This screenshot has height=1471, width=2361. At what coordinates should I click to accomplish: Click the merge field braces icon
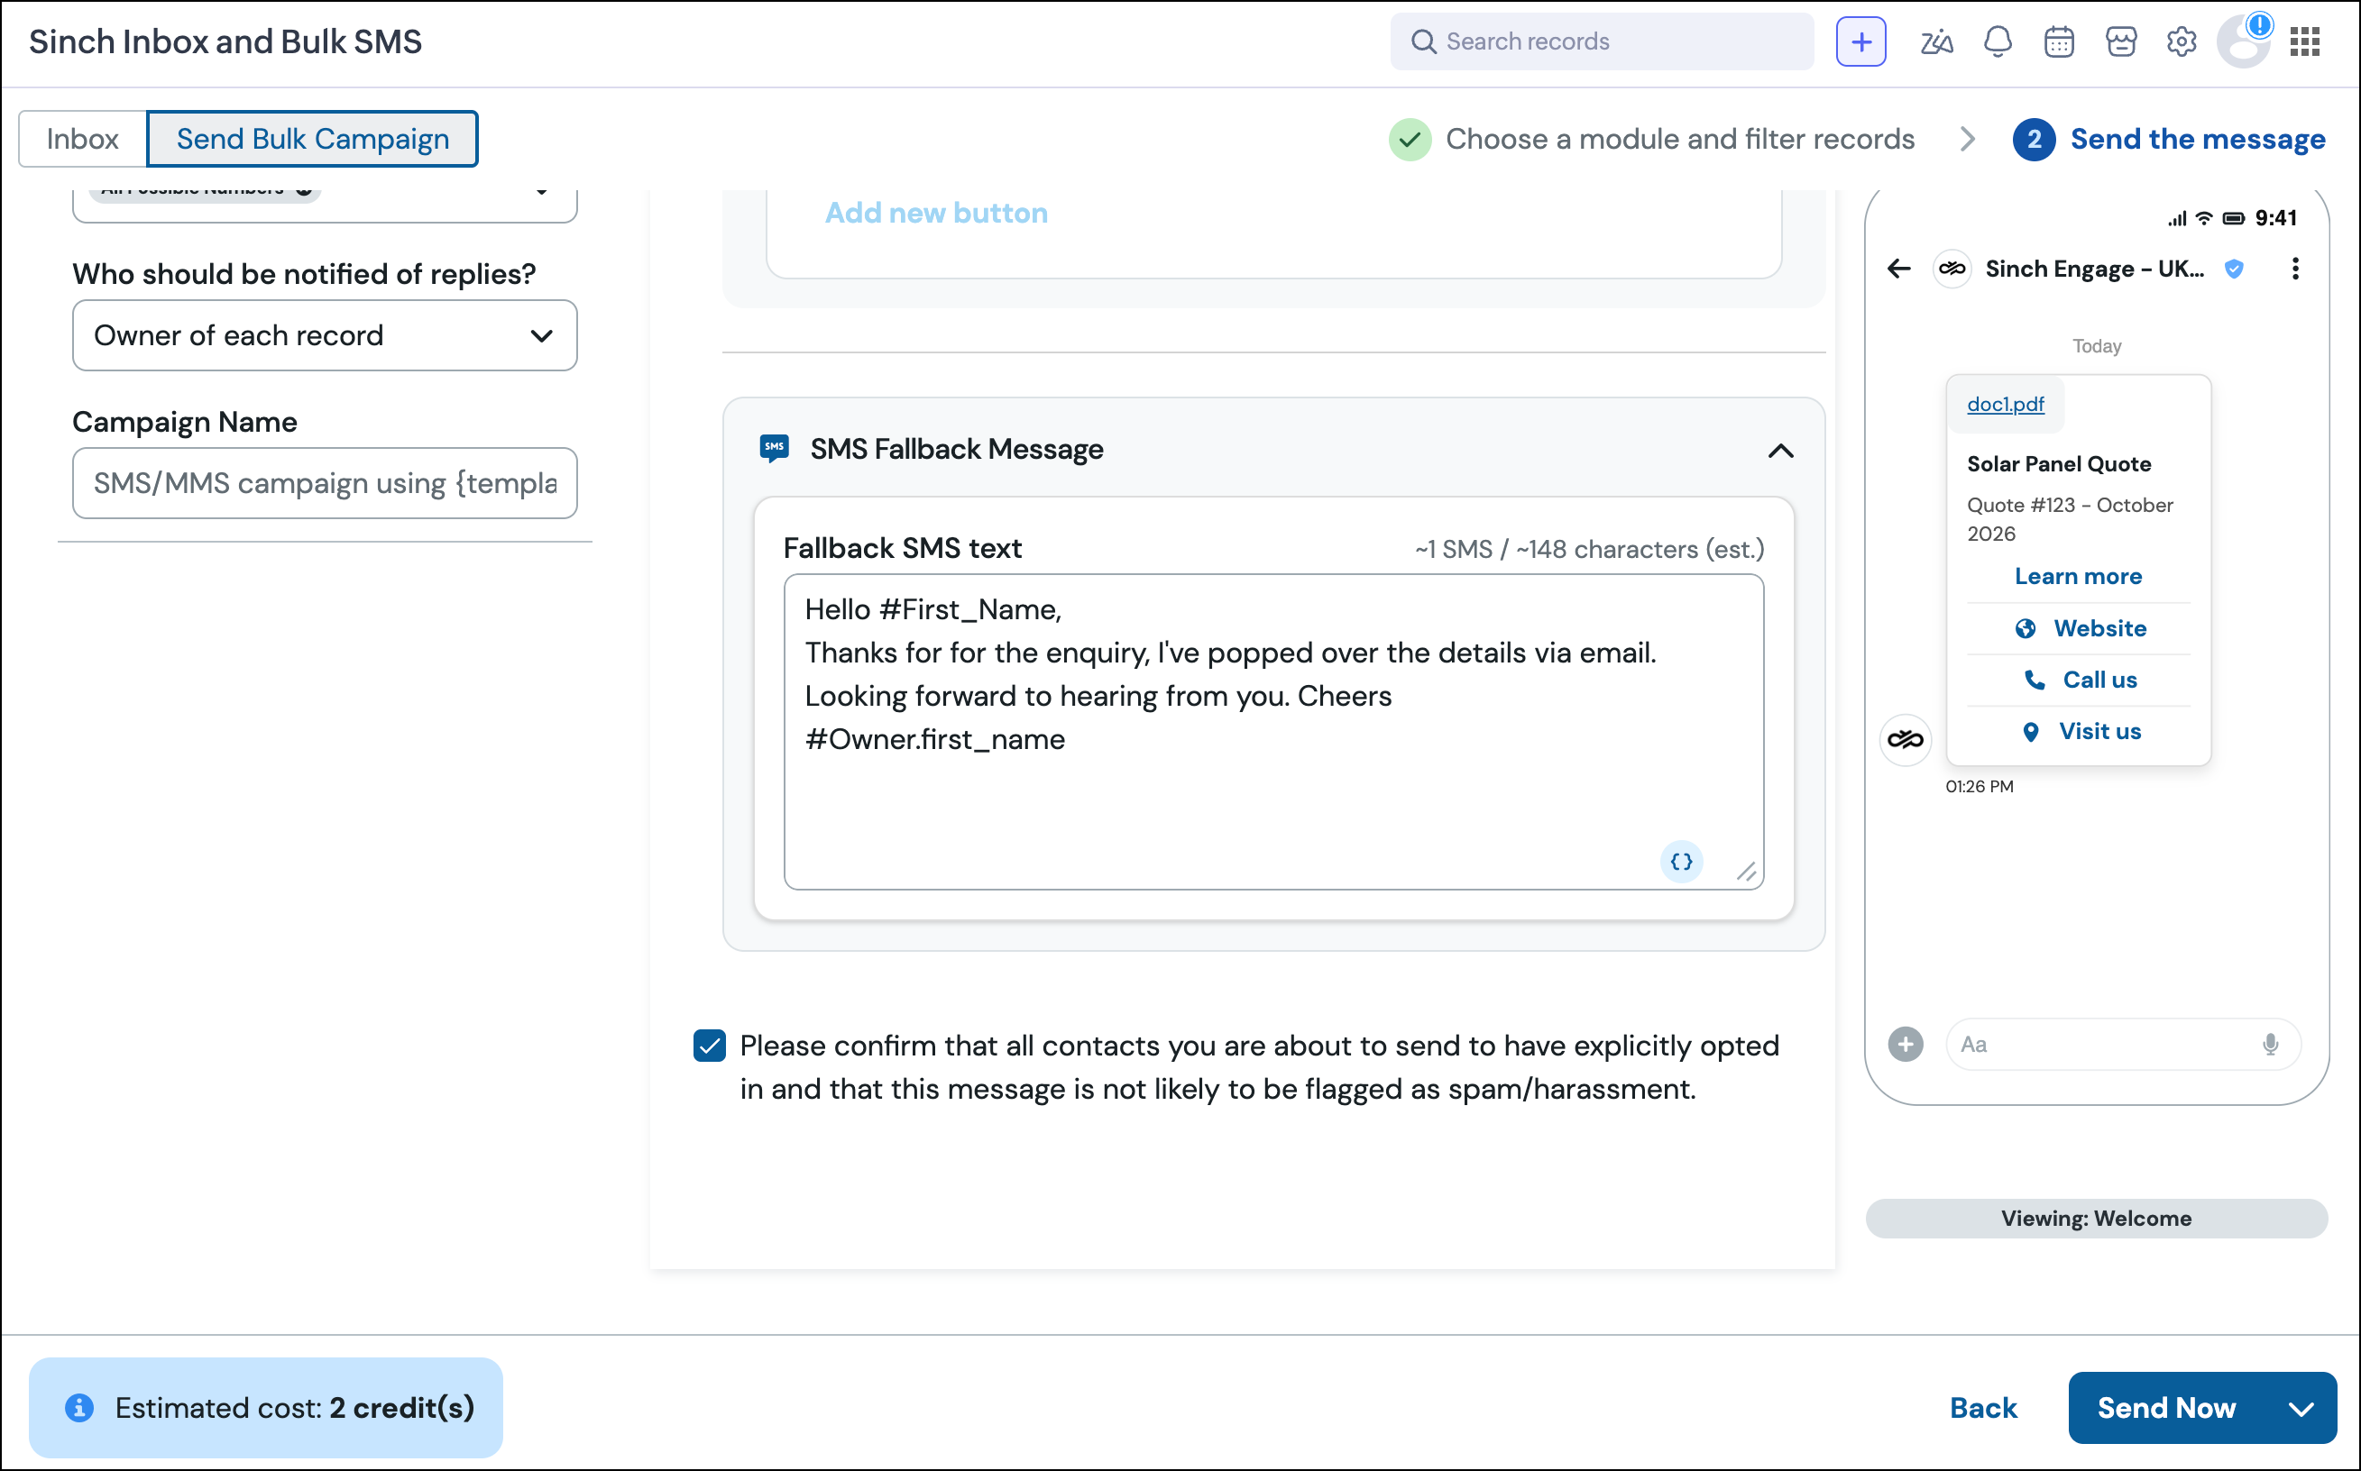tap(1681, 861)
